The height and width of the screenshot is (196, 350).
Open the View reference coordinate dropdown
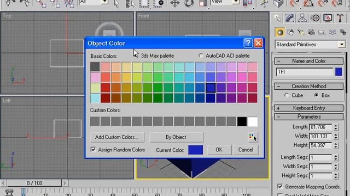tap(236, 2)
